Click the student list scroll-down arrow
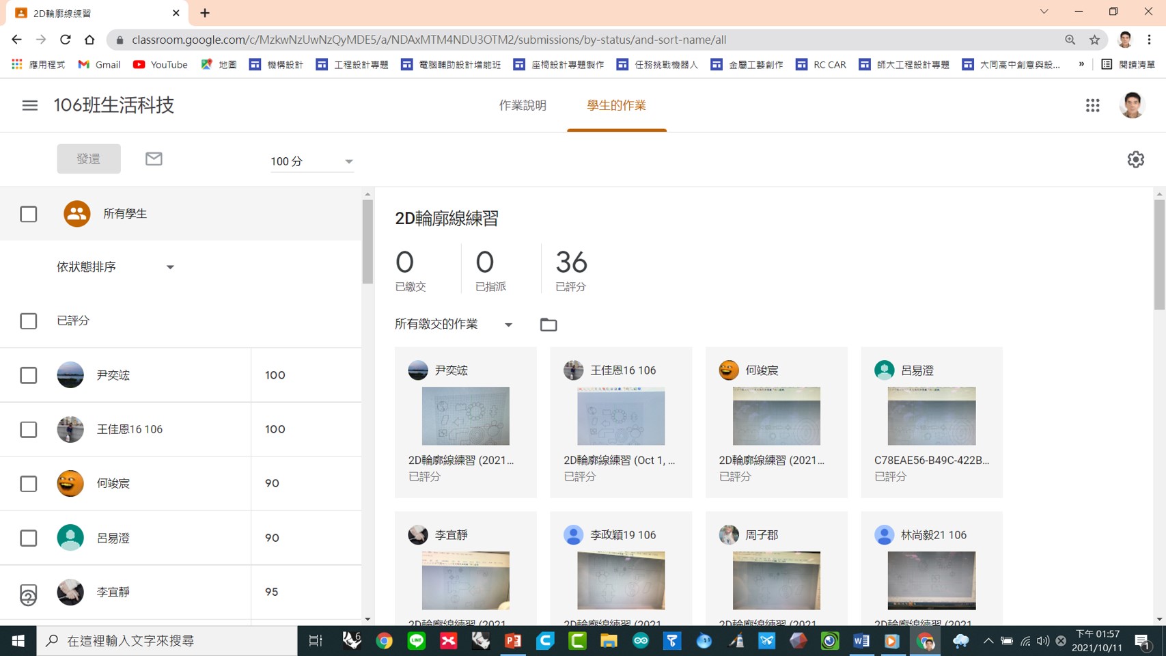 click(367, 619)
